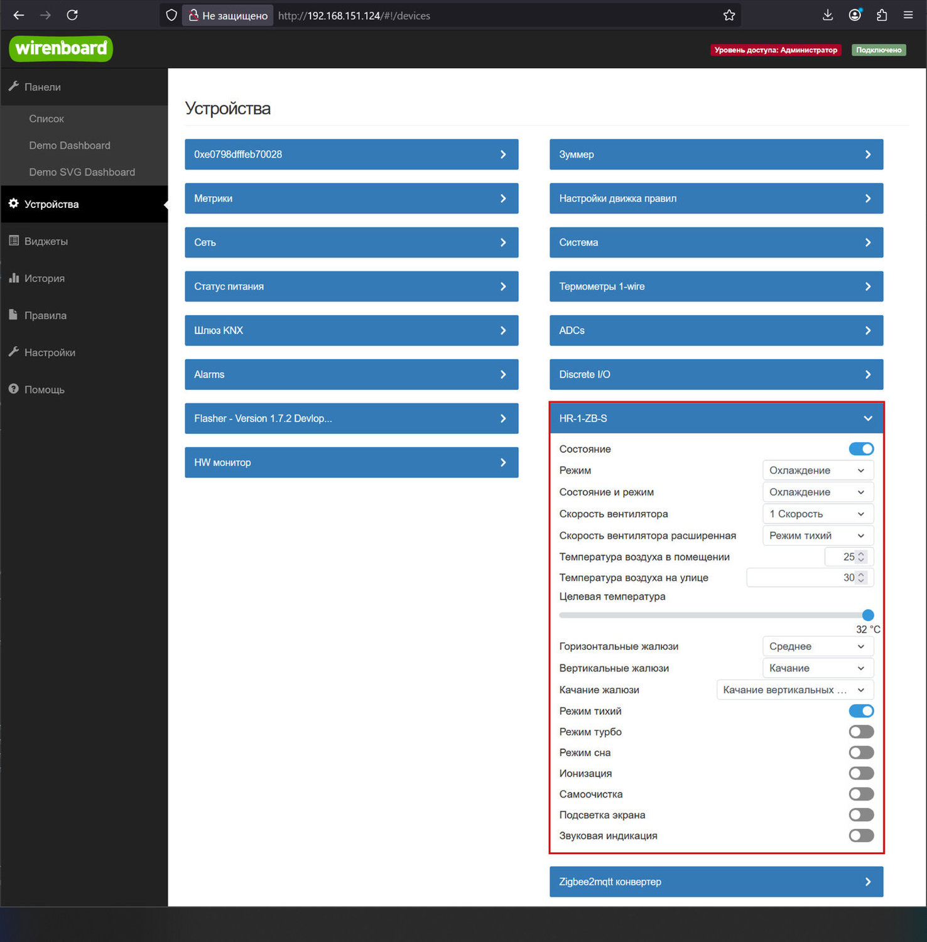
Task: Click the gear icon next to Устройства
Action: click(x=14, y=203)
